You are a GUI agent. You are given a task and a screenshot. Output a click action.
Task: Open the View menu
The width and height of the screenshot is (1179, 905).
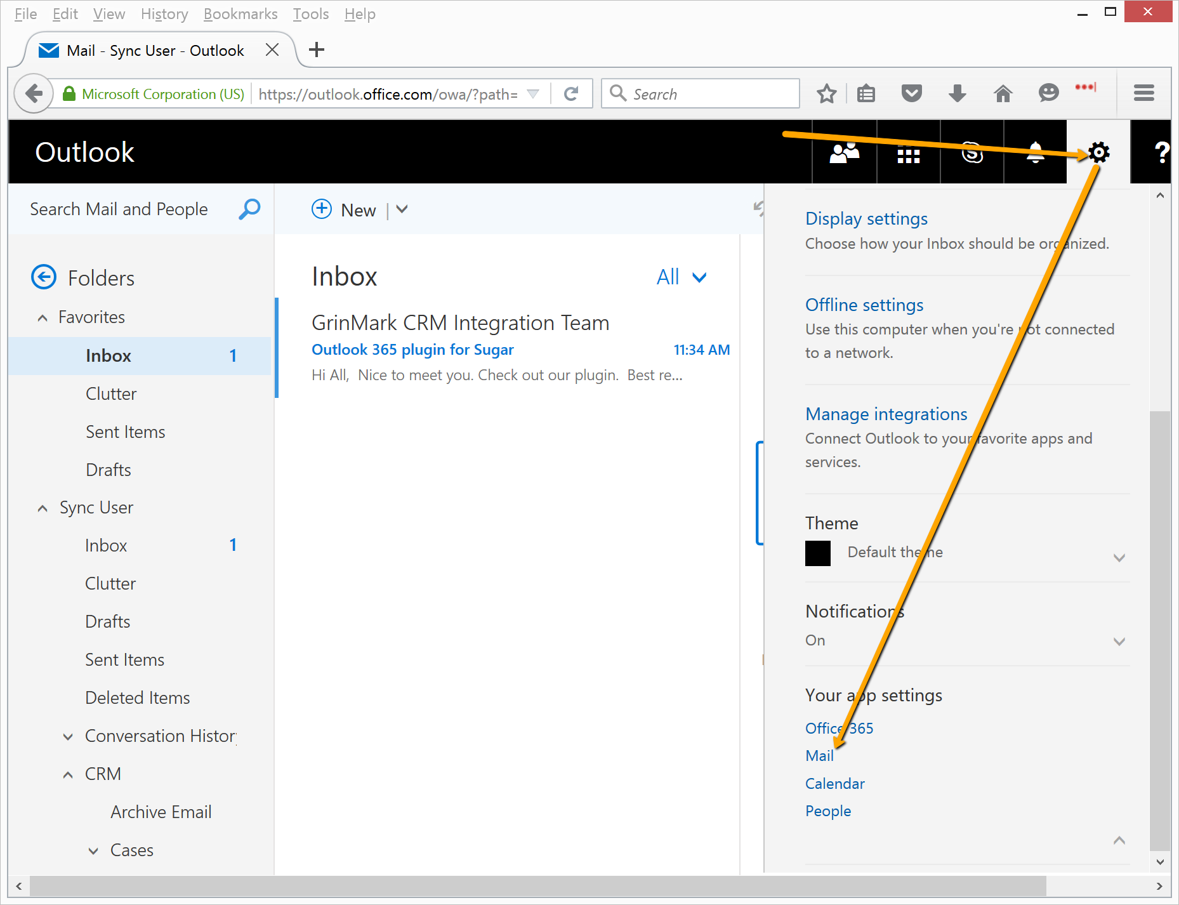tap(109, 14)
